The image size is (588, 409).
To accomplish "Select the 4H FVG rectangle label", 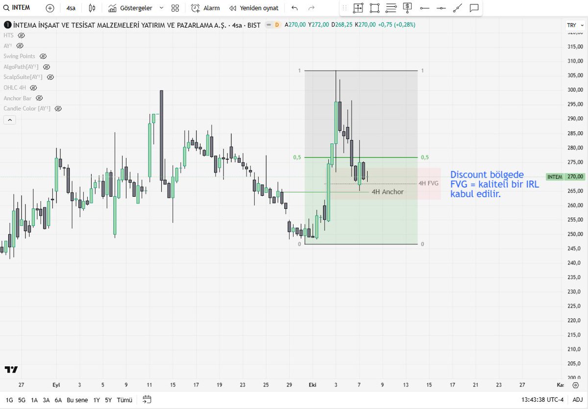I will coord(429,183).
